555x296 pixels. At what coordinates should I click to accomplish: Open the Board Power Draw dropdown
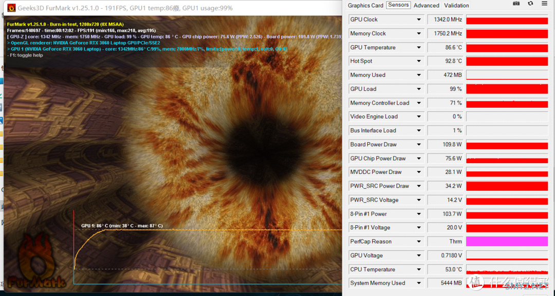point(419,145)
